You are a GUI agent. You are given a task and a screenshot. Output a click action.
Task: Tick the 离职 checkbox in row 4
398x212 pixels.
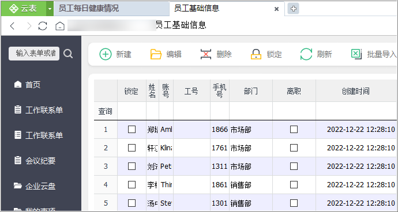pos(294,184)
